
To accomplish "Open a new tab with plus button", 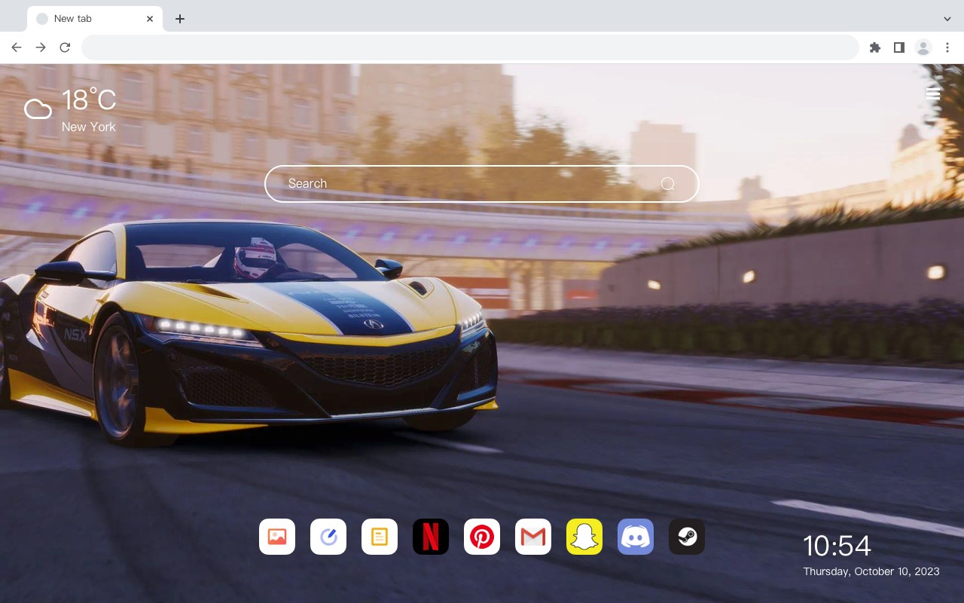I will pyautogui.click(x=179, y=19).
